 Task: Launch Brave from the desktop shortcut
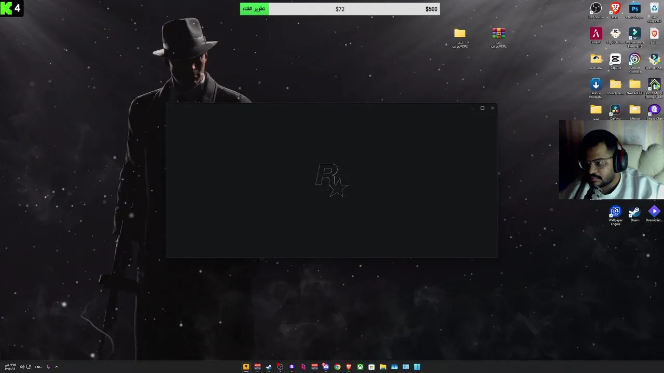point(615,10)
